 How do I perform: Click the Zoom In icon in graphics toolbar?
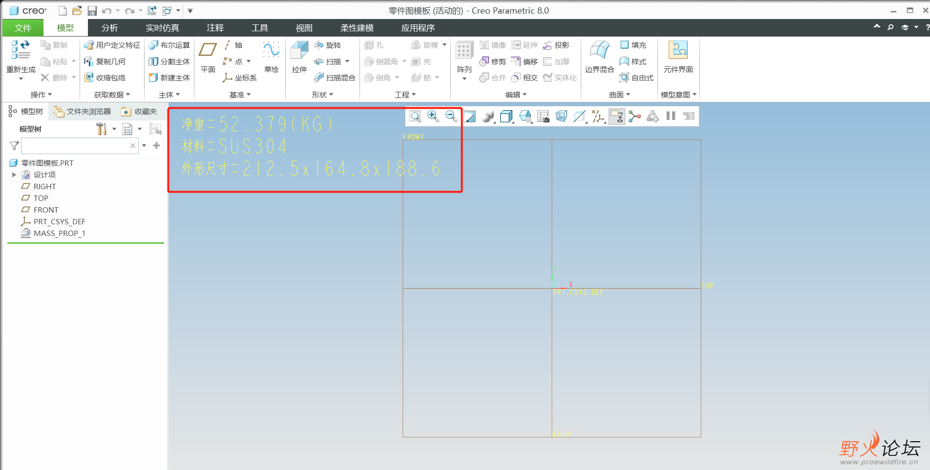pyautogui.click(x=433, y=116)
